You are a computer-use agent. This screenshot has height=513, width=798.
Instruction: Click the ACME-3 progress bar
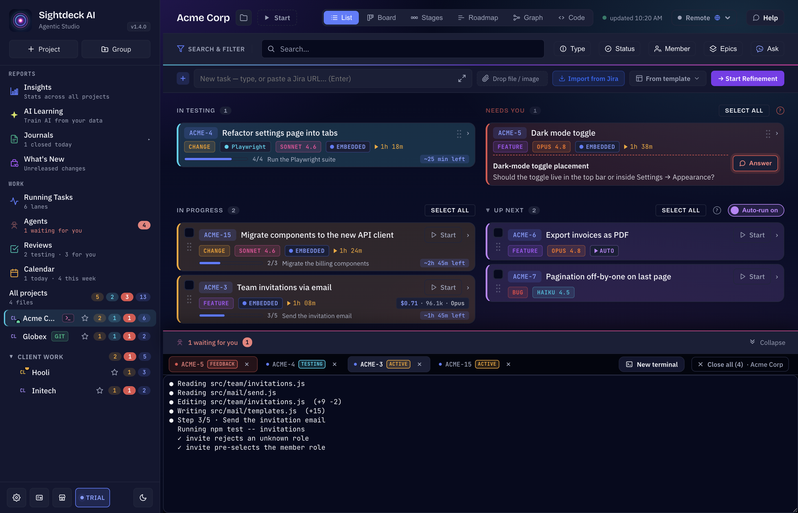tap(231, 315)
